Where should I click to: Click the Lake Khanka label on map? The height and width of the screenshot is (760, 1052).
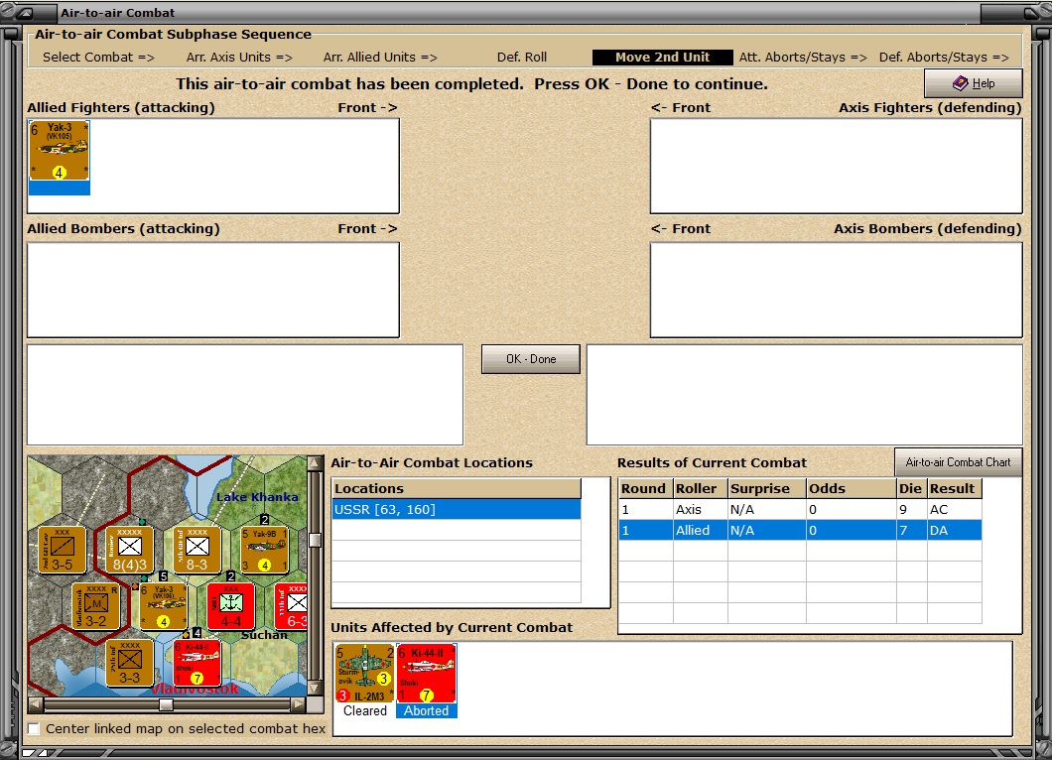pyautogui.click(x=257, y=497)
